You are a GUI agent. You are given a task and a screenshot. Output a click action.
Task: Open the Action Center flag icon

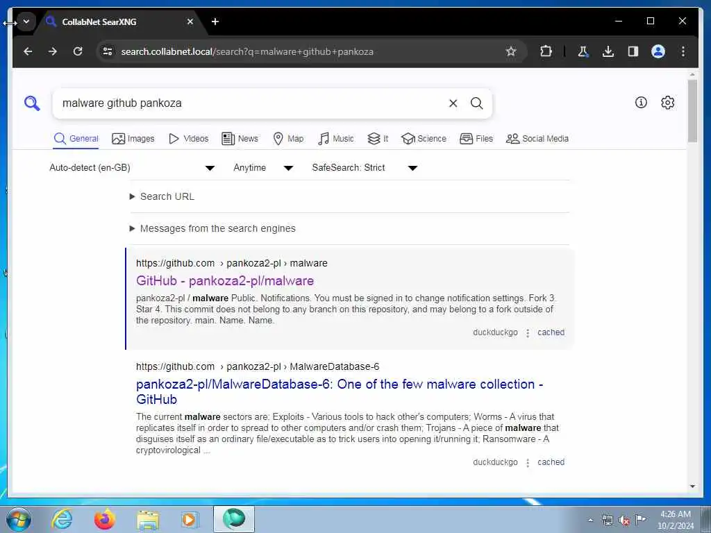pyautogui.click(x=640, y=519)
